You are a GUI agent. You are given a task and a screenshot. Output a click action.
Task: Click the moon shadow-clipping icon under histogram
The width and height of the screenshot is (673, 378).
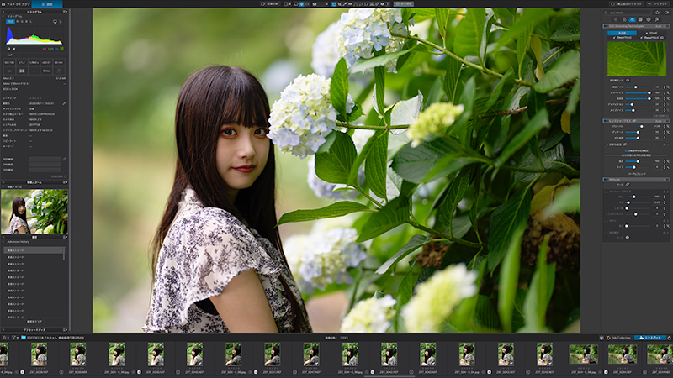click(x=8, y=49)
